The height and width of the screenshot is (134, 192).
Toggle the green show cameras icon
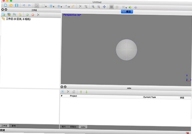pos(130,7)
